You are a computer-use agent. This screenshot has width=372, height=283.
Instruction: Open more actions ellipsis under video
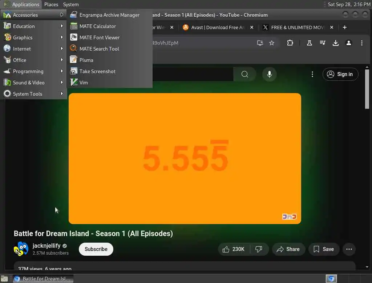pos(349,249)
